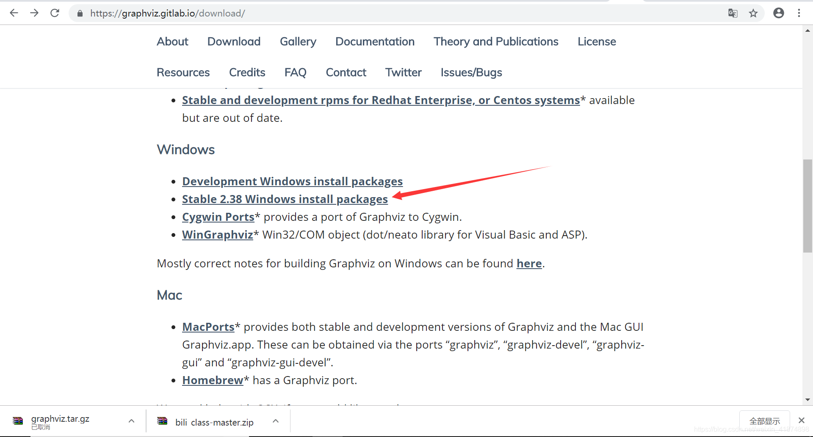
Task: Click the vertical scrollbar thumb
Action: coord(807,206)
